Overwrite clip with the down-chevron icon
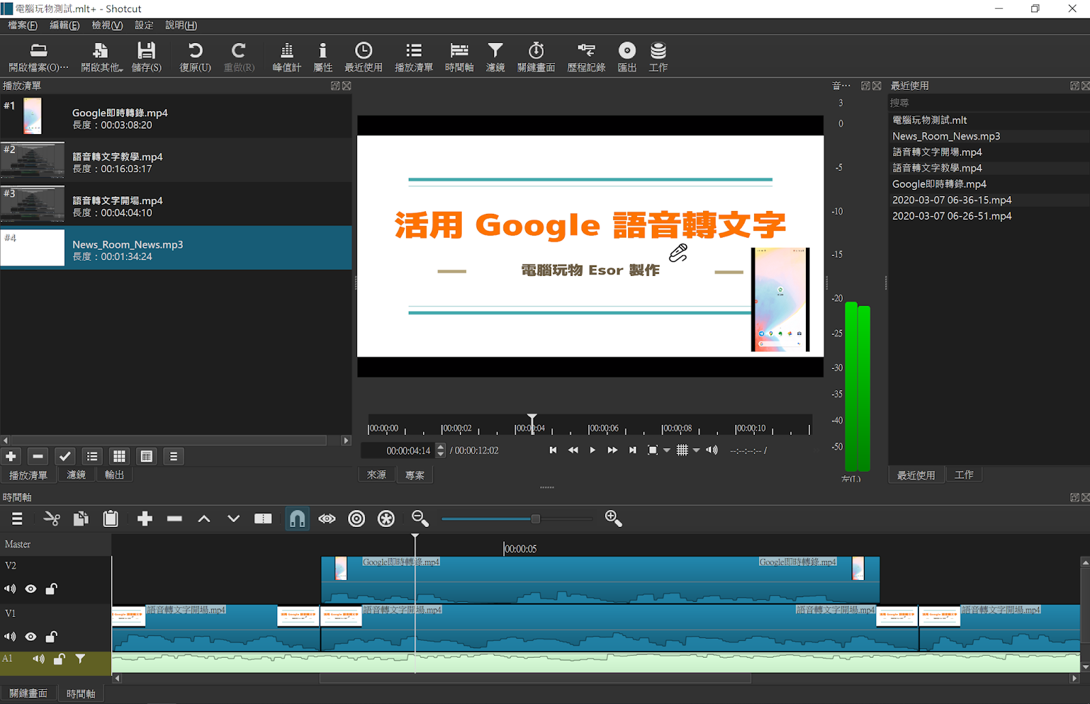 [233, 519]
